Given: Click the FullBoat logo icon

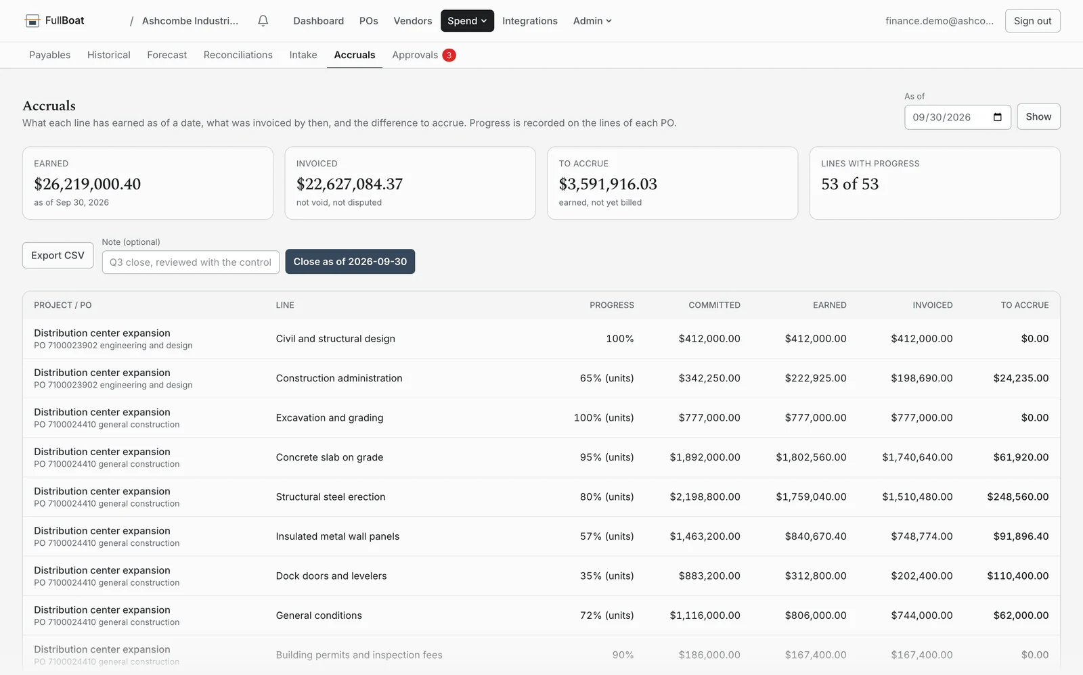Looking at the screenshot, I should pos(32,21).
